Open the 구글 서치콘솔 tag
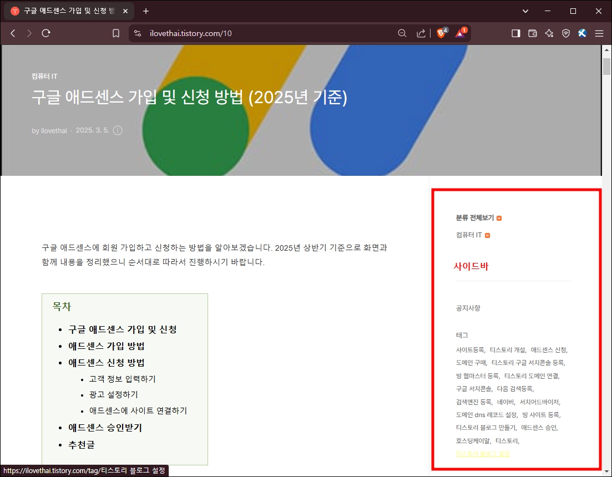612x477 pixels. coord(473,389)
